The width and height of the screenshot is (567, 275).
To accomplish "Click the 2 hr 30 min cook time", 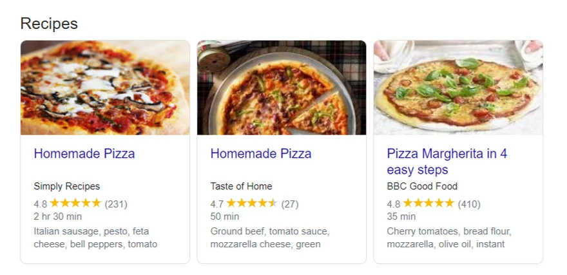I will click(57, 216).
